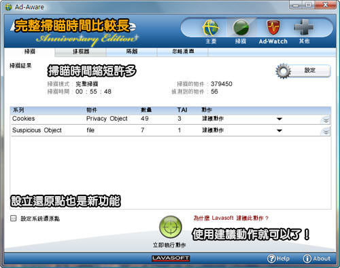The image size is (340, 268).
Task: Expand details of the Cookies row
Action: 326,119
